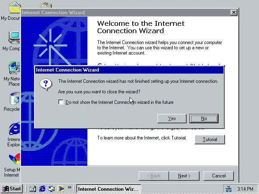Select Internet Explorer desktop icon
The image size is (259, 194).
pos(13,135)
